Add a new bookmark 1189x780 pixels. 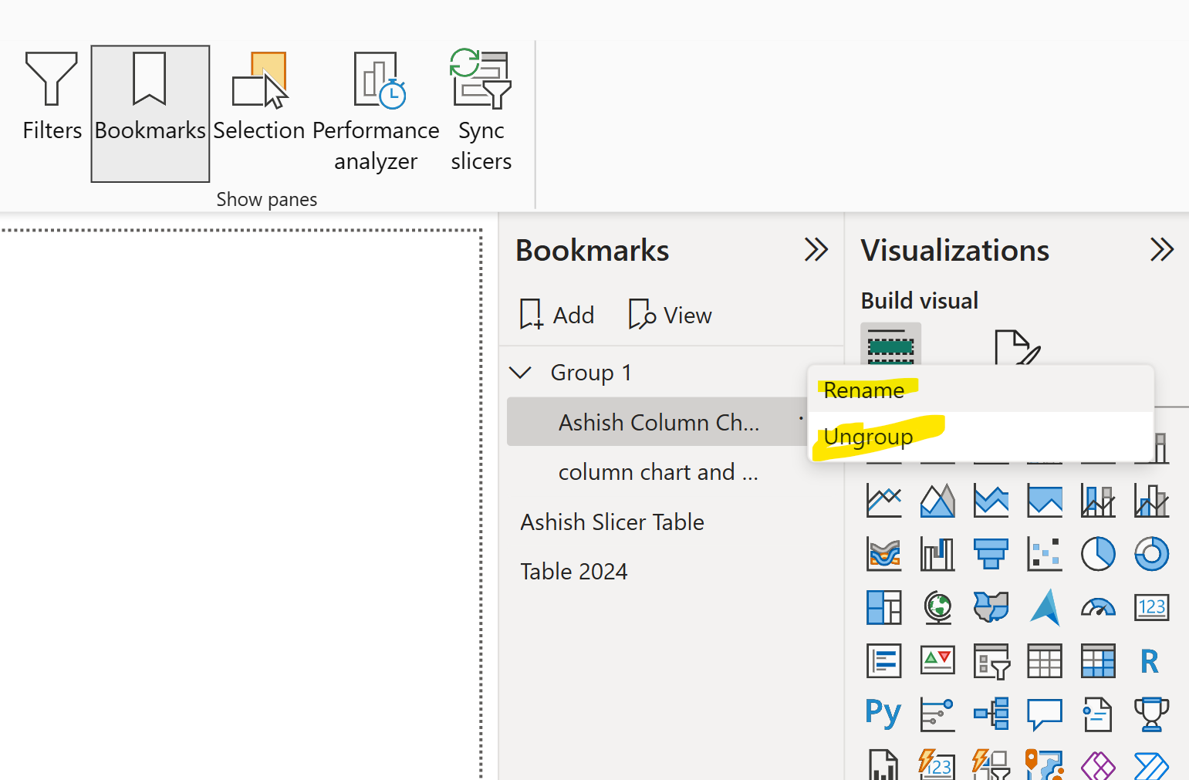click(556, 314)
